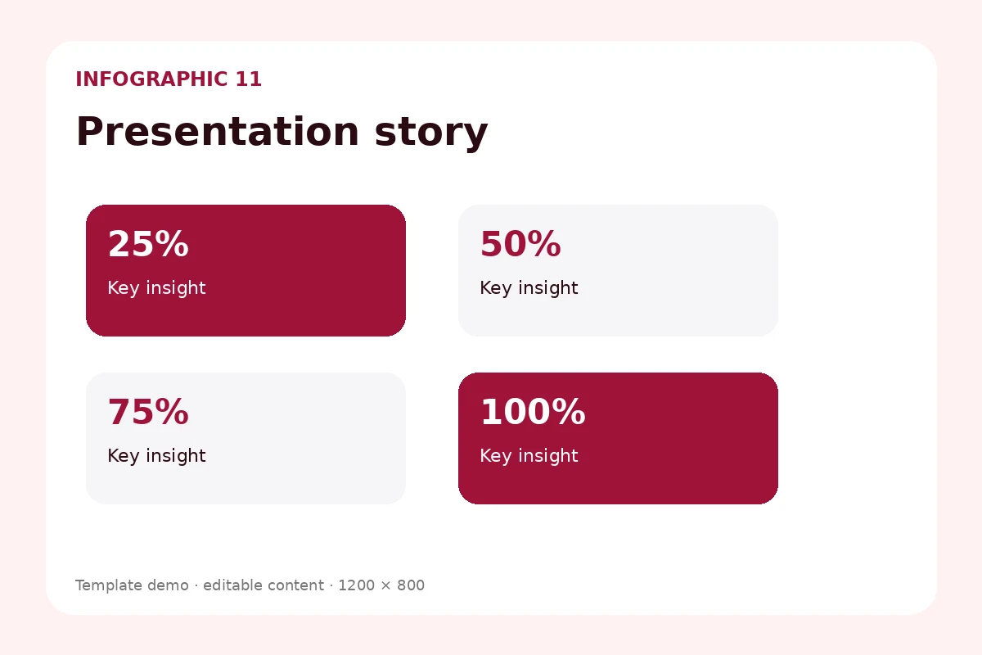Select "Key insight" under 100%
The image size is (982, 655).
(x=529, y=456)
